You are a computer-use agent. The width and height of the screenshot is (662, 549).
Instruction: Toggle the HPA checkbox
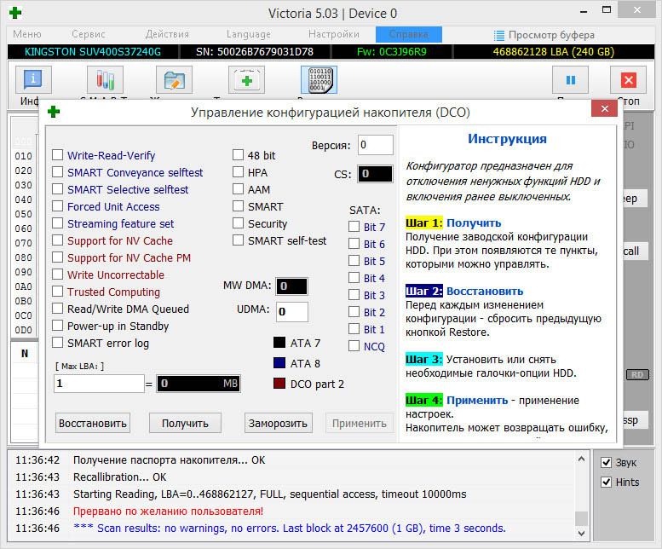(238, 172)
